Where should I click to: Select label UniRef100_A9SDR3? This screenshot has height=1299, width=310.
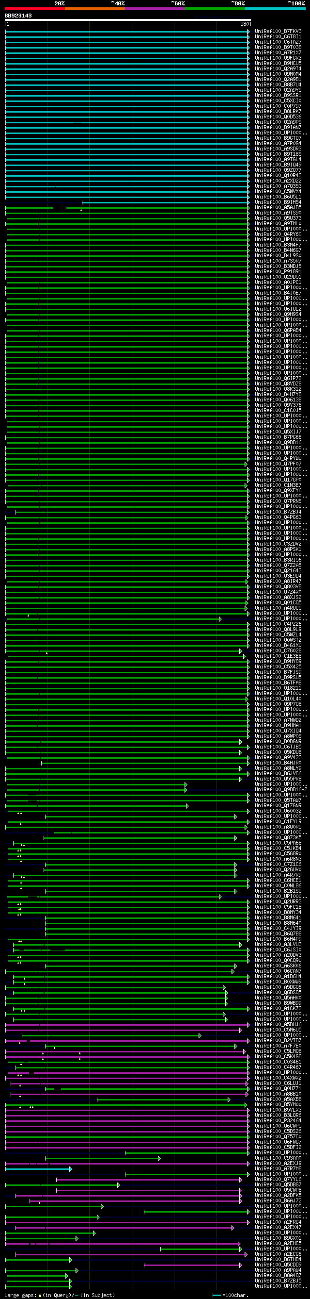click(279, 149)
